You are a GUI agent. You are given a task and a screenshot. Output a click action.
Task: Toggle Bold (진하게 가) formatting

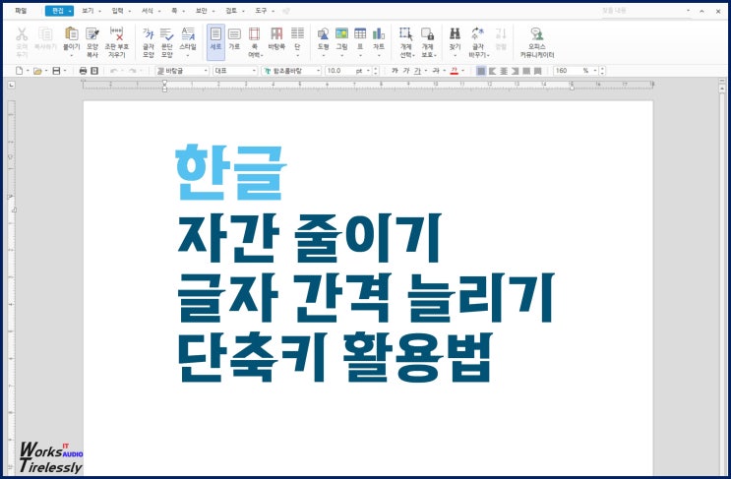click(395, 71)
